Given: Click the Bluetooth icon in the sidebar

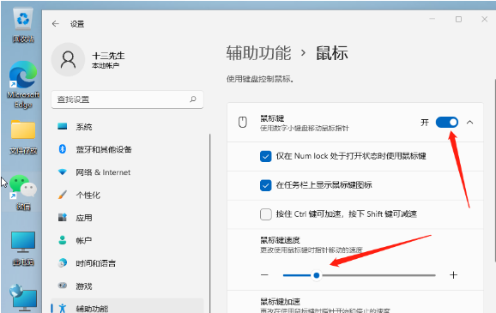Looking at the screenshot, I should (x=63, y=149).
